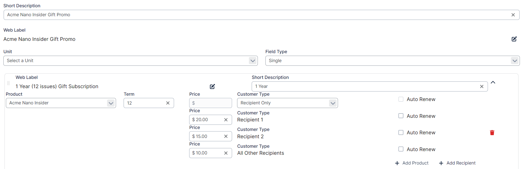Collapse the 1 Year subscription panel
The height and width of the screenshot is (169, 521).
[x=493, y=82]
